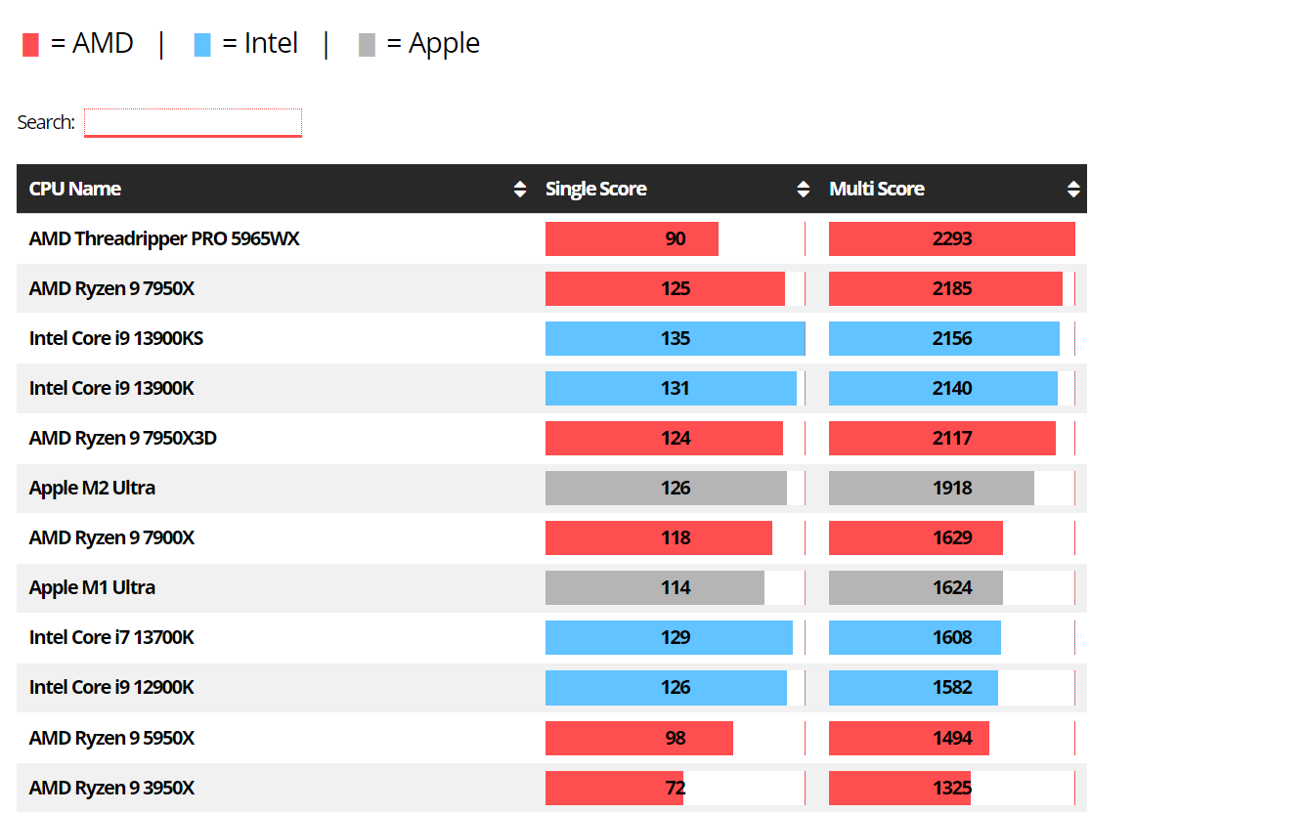Click the 2293 multi score bar
The image size is (1309, 814).
[x=951, y=239]
